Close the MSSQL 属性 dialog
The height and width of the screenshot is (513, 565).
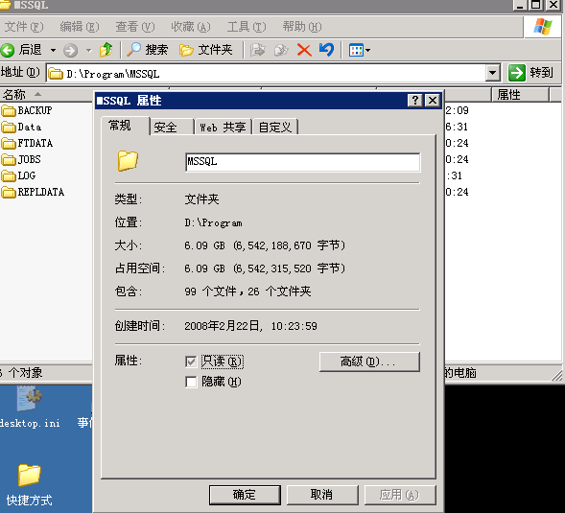coord(433,100)
